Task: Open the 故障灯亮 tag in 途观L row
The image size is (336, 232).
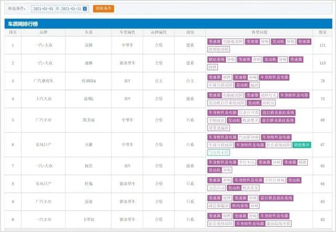Action: click(x=268, y=95)
